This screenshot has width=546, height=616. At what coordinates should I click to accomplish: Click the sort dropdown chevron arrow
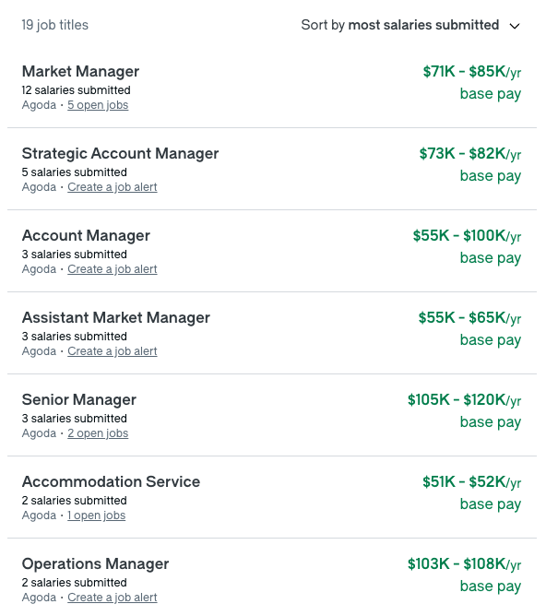click(515, 26)
